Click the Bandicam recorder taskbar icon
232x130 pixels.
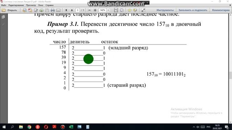click(63, 127)
